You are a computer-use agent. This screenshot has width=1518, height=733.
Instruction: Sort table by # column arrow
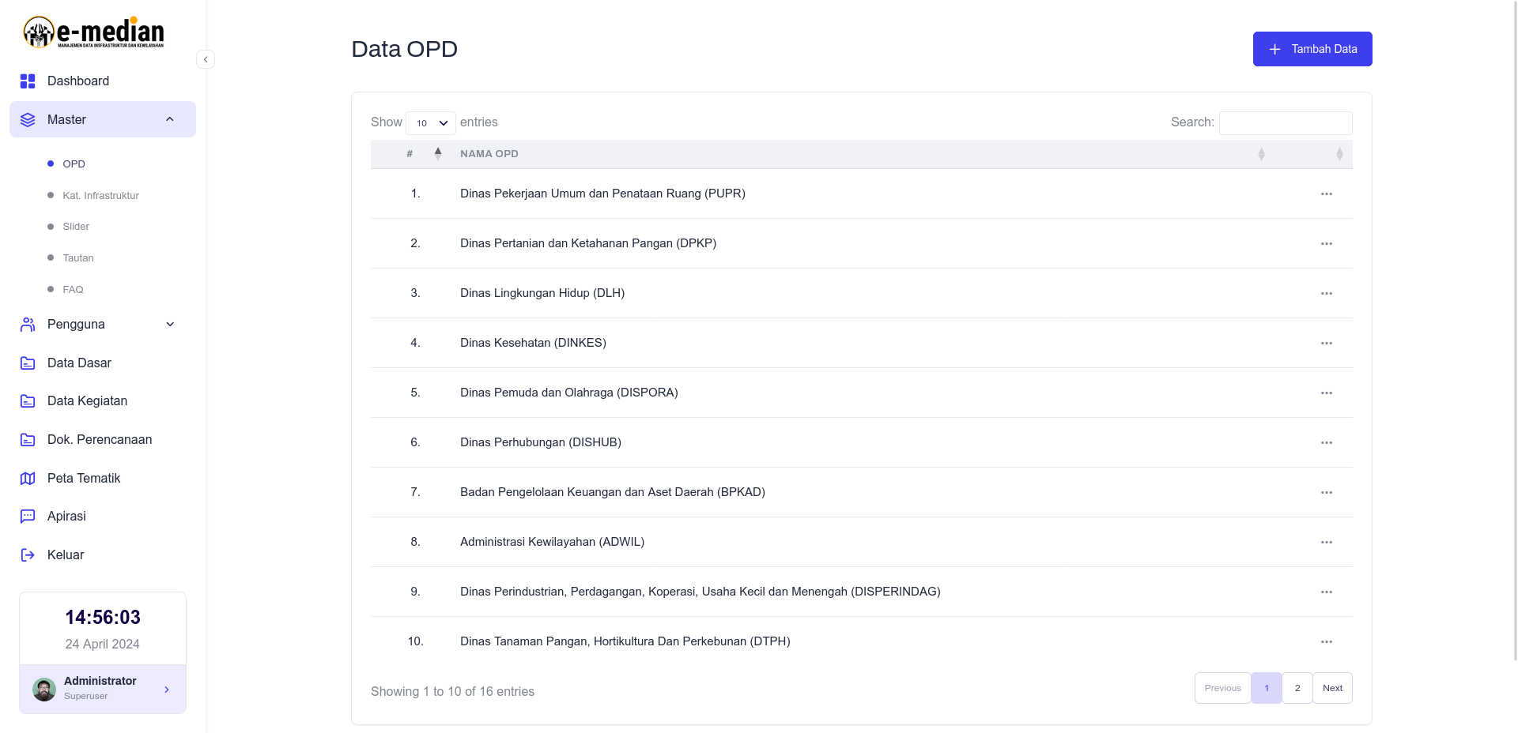[438, 154]
